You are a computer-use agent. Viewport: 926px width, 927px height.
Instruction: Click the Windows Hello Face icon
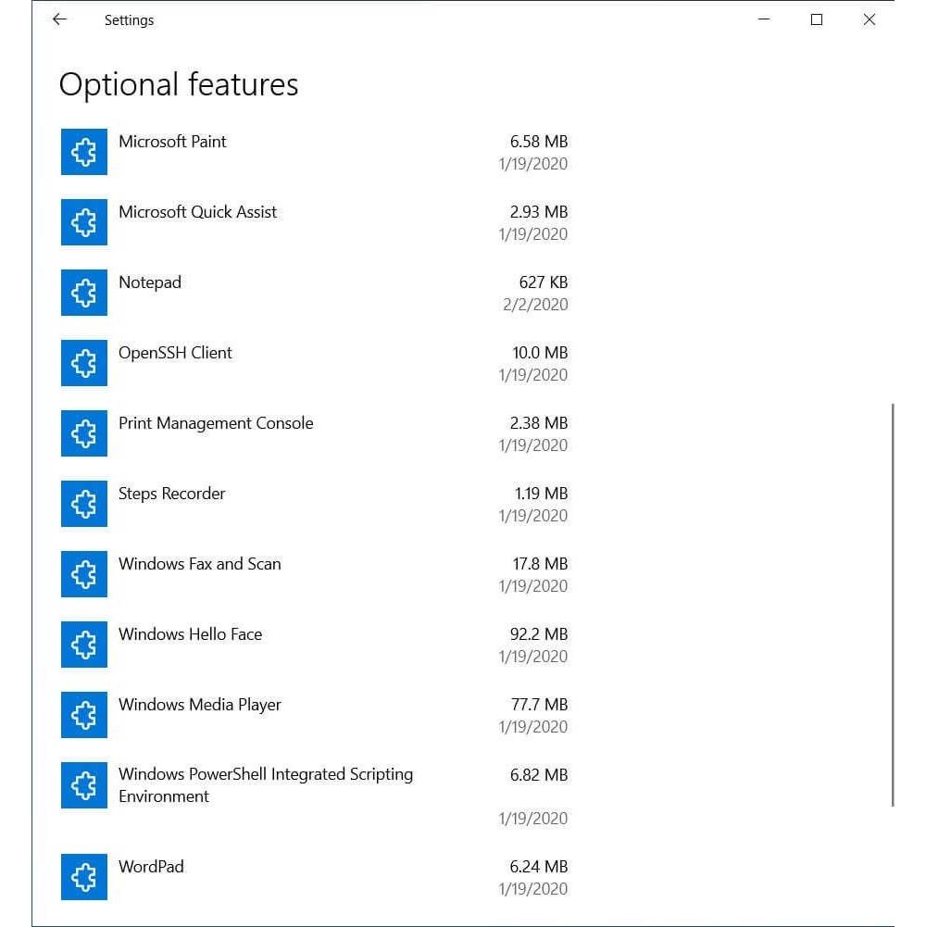coord(84,645)
